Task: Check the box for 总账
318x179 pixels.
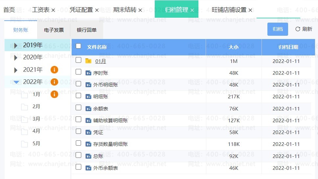Action: [x=79, y=155]
